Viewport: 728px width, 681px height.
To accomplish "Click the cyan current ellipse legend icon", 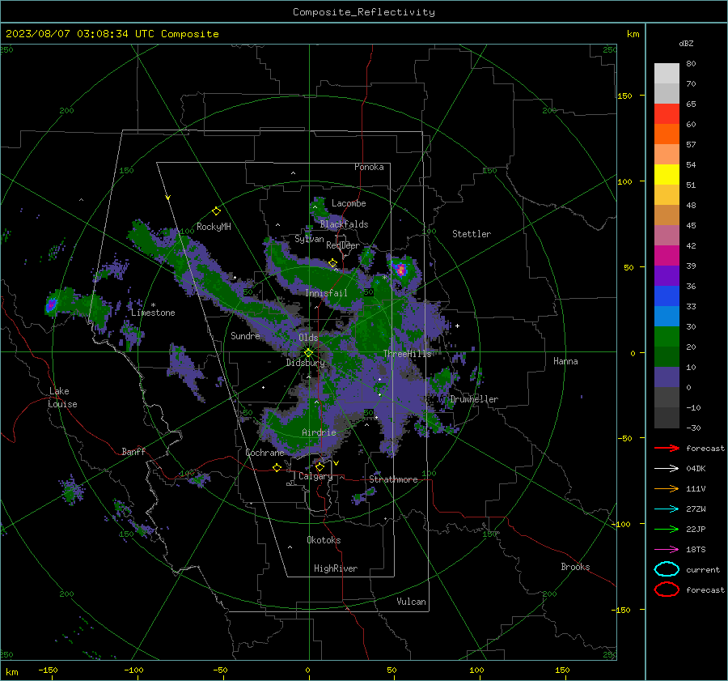I will point(667,569).
